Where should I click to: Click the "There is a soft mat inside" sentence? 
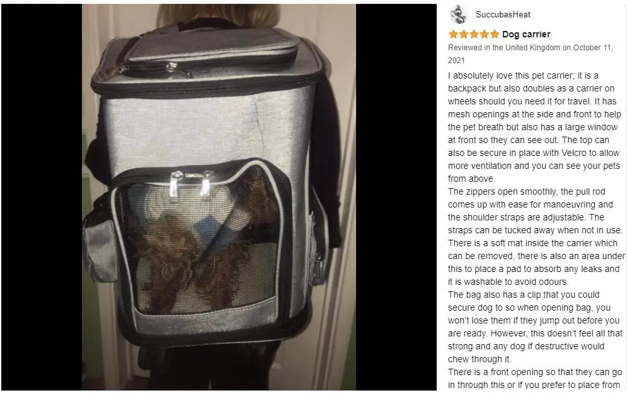[536, 262]
